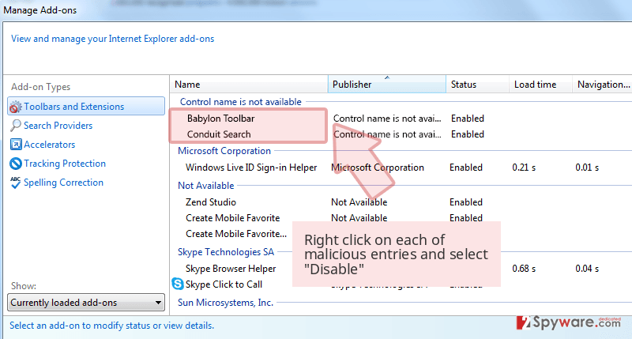The width and height of the screenshot is (632, 339).
Task: Click the 0.68 s load time value
Action: 524,269
